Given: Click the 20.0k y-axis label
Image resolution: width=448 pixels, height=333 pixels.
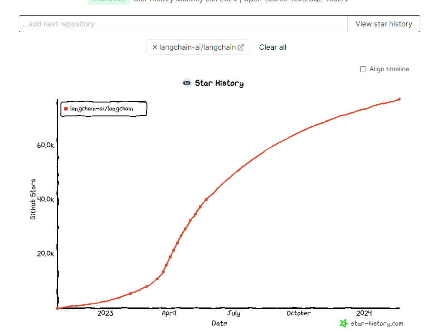Looking at the screenshot, I should pyautogui.click(x=45, y=253).
